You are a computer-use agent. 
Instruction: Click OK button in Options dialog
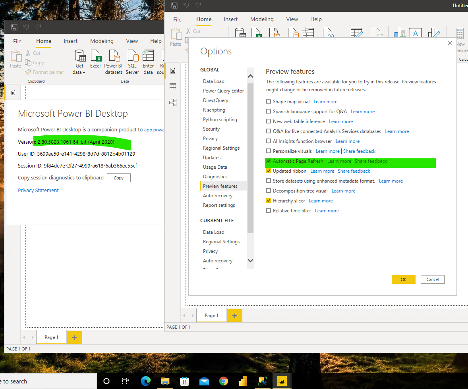click(404, 279)
